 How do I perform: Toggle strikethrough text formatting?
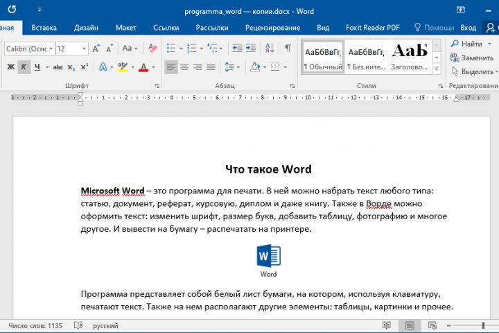pos(58,67)
